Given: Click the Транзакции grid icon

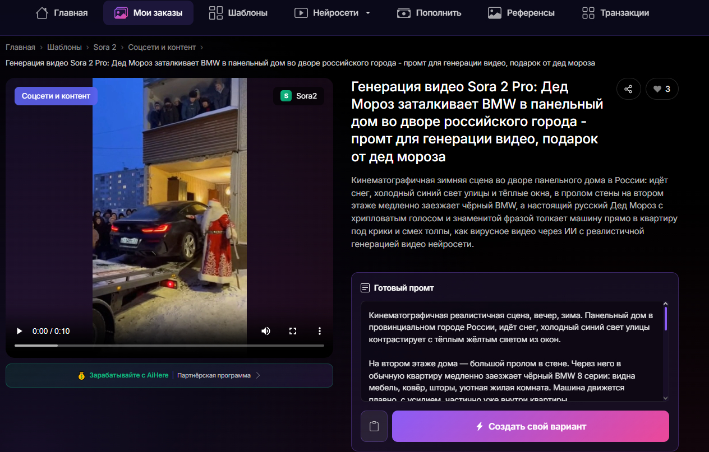Looking at the screenshot, I should [x=588, y=12].
